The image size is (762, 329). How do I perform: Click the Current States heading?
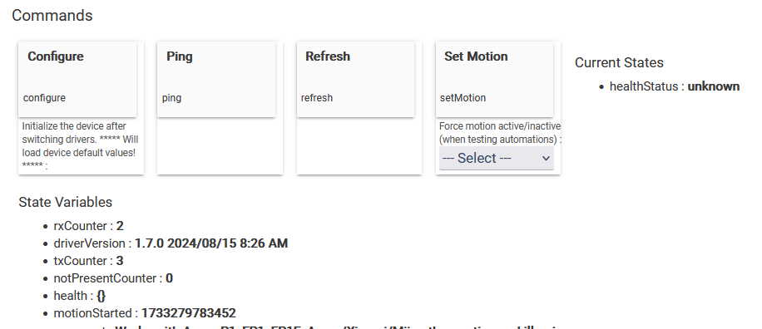[619, 62]
